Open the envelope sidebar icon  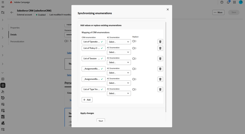3,129
